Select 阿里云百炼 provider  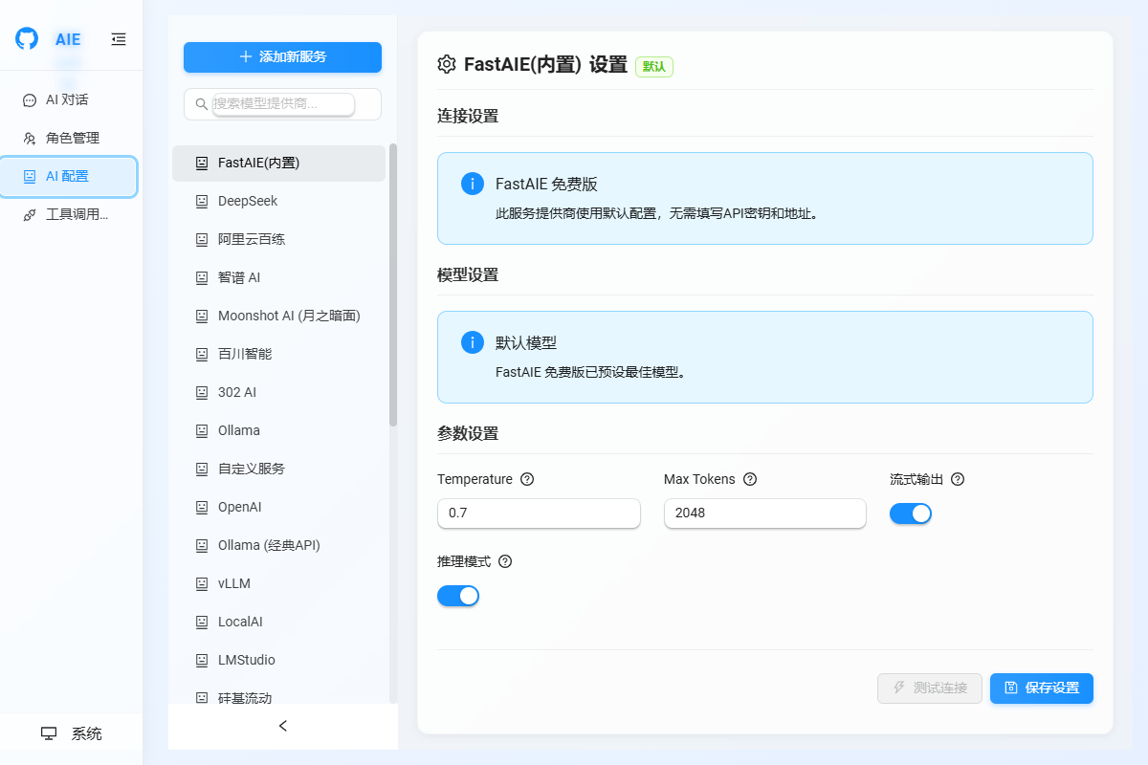click(x=278, y=239)
